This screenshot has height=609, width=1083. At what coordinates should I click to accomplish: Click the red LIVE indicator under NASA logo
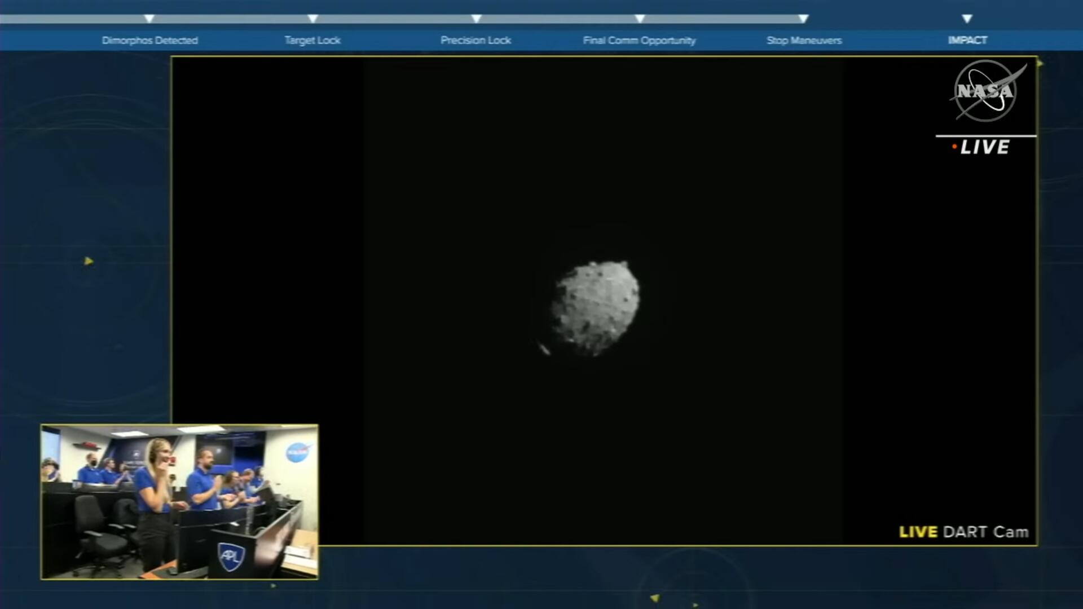click(x=981, y=147)
